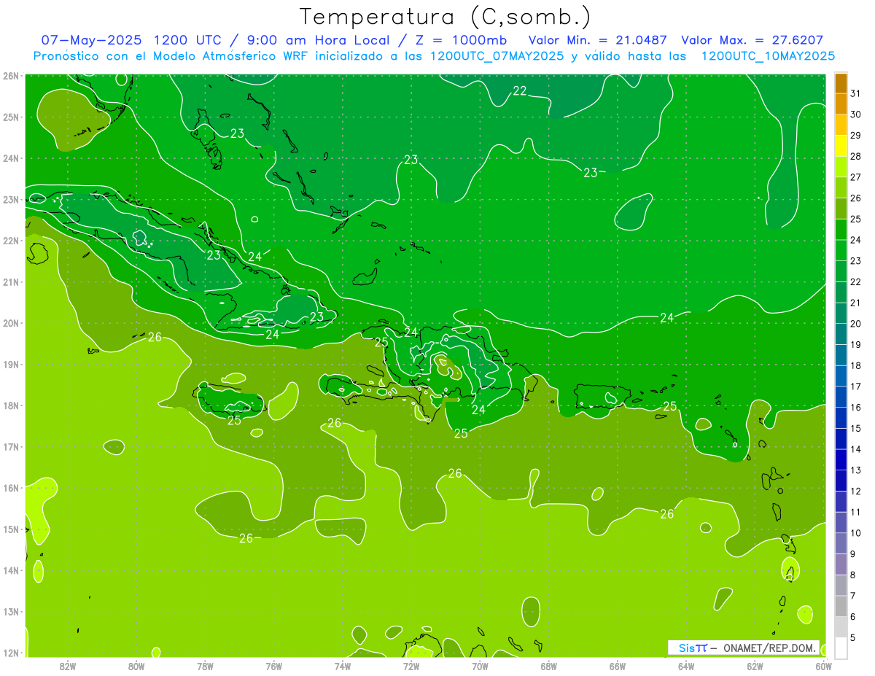The image size is (875, 676).
Task: Click the "82W" longitude axis label
Action: click(x=68, y=666)
